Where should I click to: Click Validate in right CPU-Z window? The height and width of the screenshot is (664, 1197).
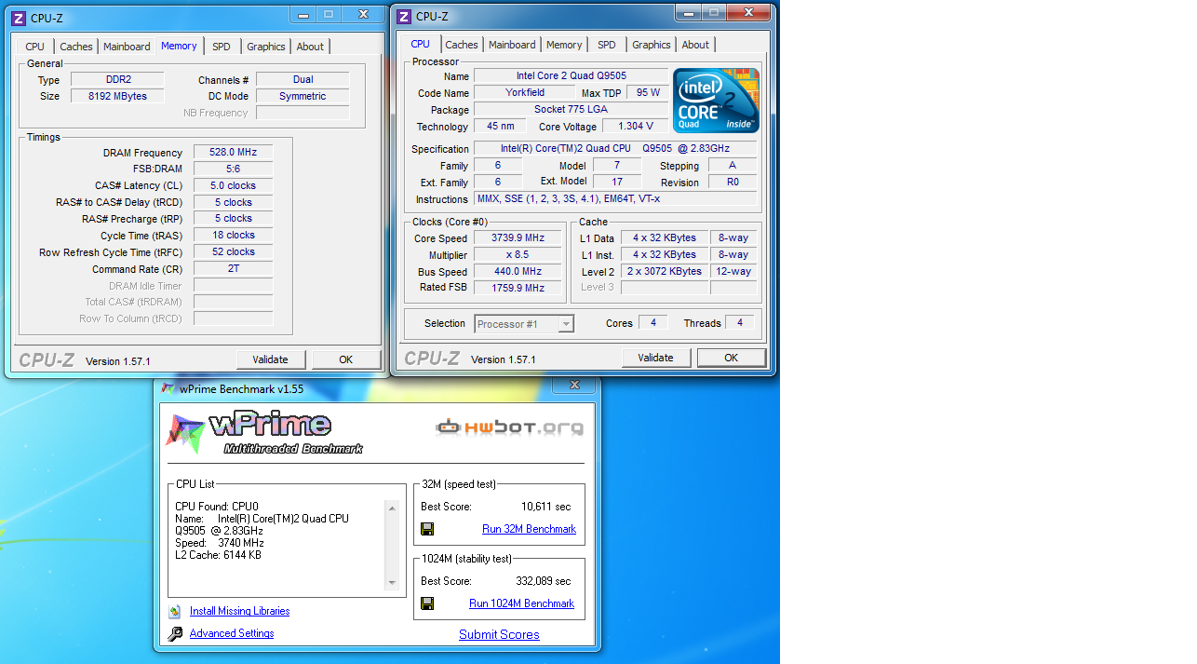coord(656,358)
